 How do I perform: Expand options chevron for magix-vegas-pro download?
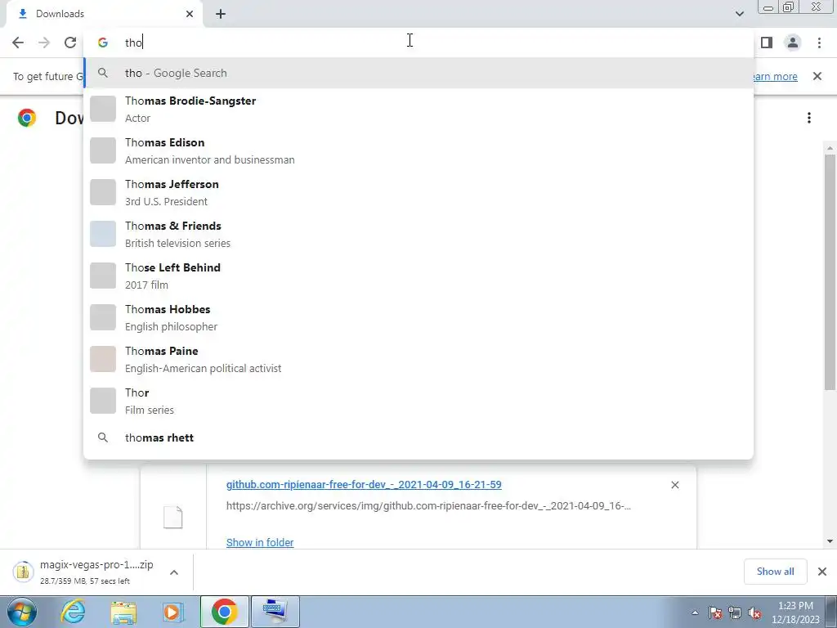[x=174, y=572]
